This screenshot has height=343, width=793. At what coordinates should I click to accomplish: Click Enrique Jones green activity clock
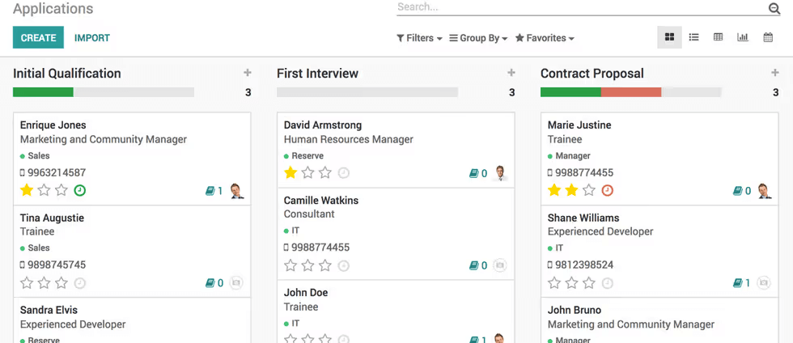tap(80, 191)
